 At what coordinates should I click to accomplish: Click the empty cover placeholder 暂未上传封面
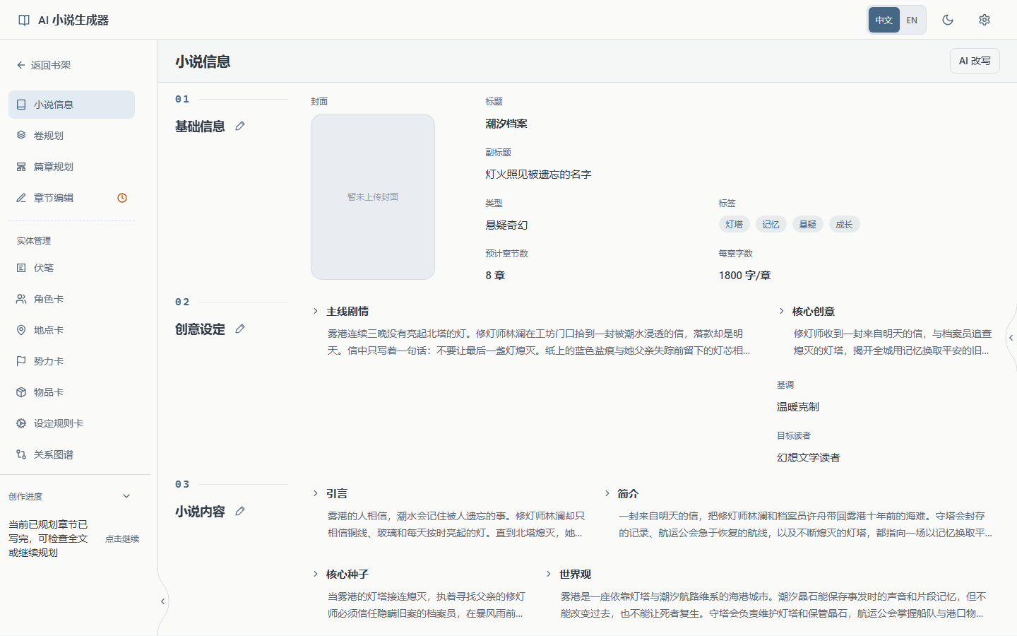tap(373, 197)
